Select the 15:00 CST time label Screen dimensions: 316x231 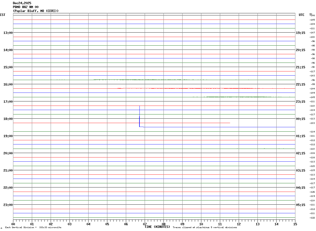(x=8, y=67)
